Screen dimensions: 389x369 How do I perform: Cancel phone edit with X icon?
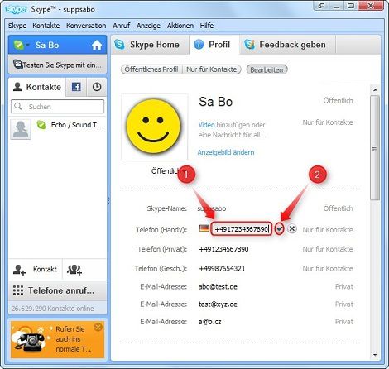pyautogui.click(x=292, y=228)
